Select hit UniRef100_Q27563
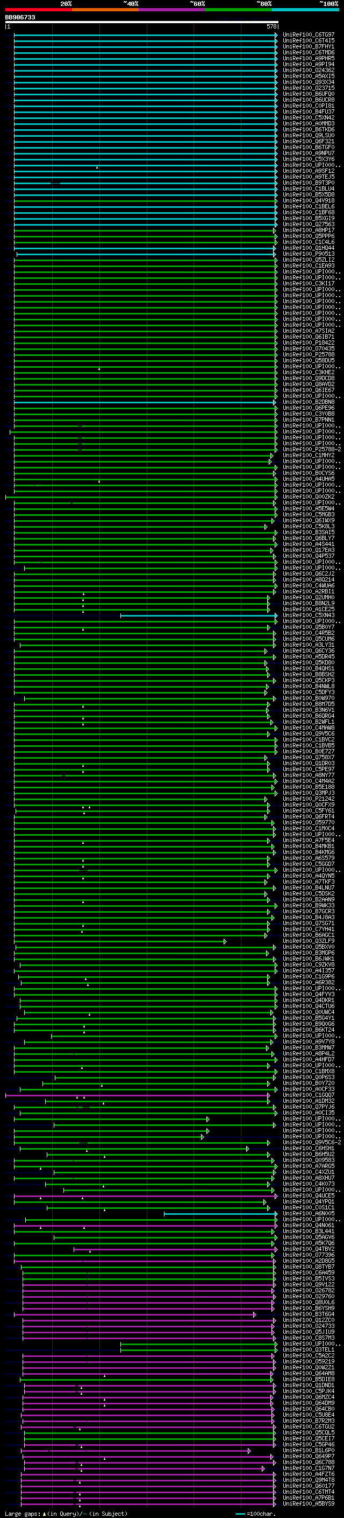The image size is (344, 1518). click(308, 224)
